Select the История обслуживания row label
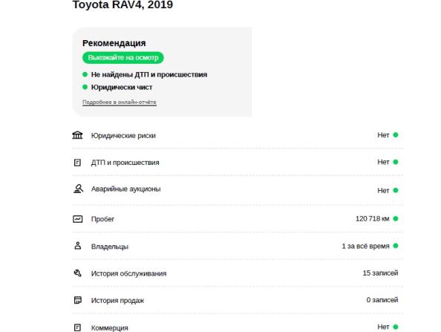This screenshot has width=441, height=332. click(x=128, y=273)
